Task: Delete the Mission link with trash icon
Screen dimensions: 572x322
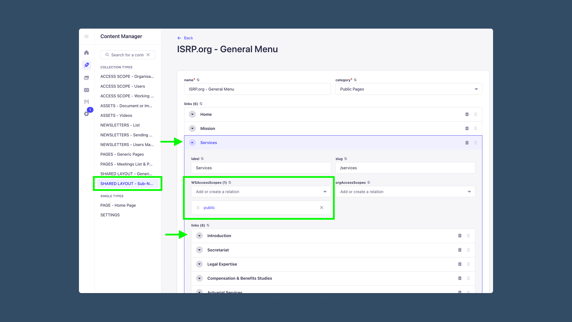Action: pos(467,129)
